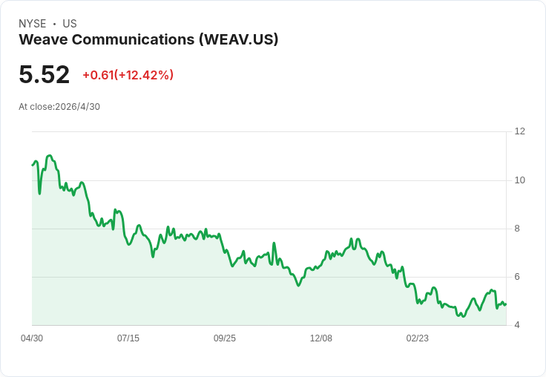The image size is (546, 377).
Task: Click the chart line's rightmost end point
Action: [x=506, y=304]
